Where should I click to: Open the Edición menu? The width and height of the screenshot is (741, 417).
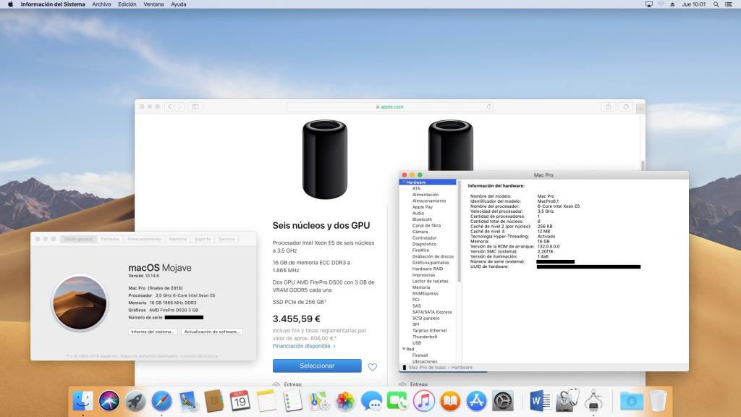click(127, 4)
